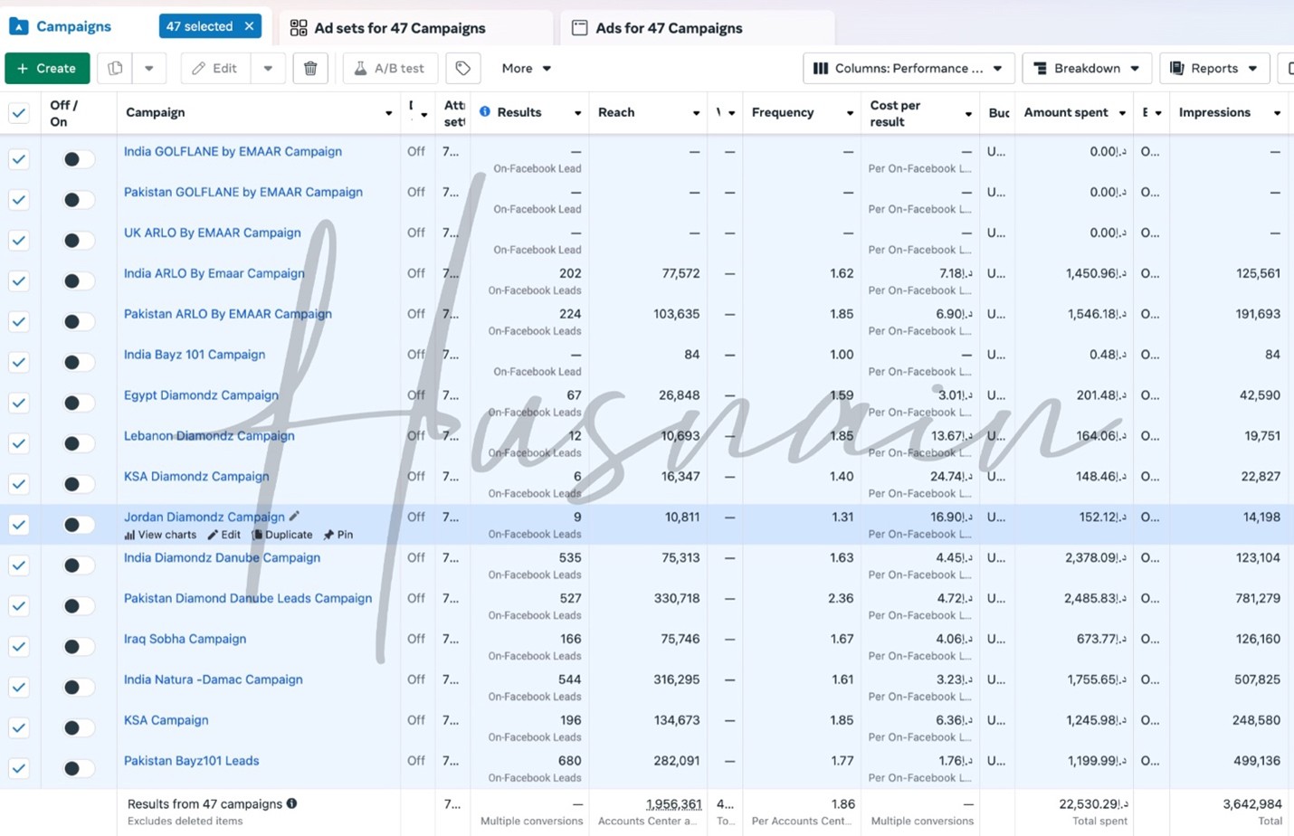This screenshot has height=836, width=1294.
Task: Click the info icon beside Results header
Action: (485, 112)
